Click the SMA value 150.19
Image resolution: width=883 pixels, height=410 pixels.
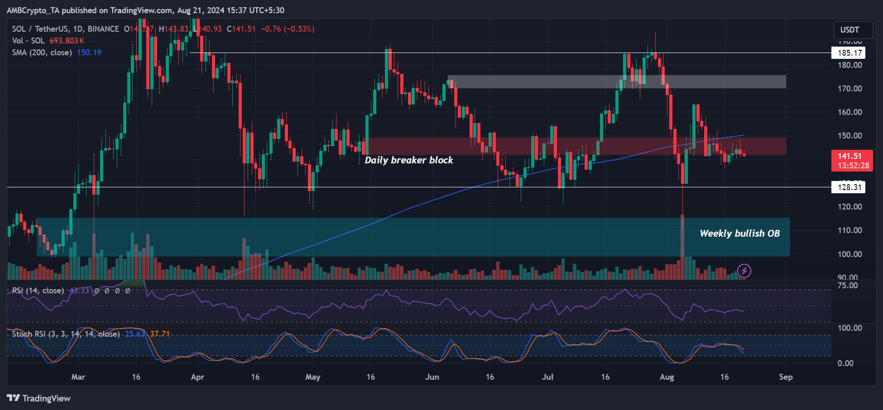point(89,52)
